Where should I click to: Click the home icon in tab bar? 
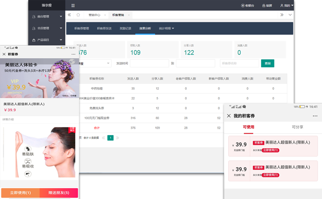coord(78,15)
